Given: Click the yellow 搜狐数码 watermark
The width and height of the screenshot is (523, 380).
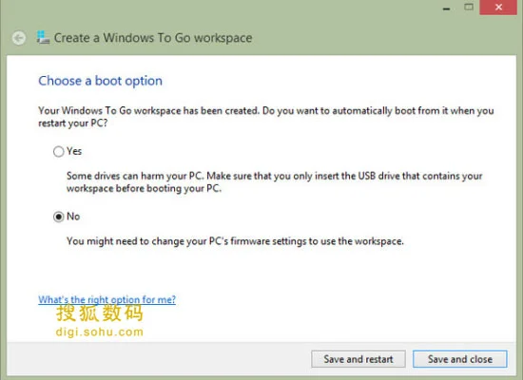Looking at the screenshot, I should [x=100, y=313].
